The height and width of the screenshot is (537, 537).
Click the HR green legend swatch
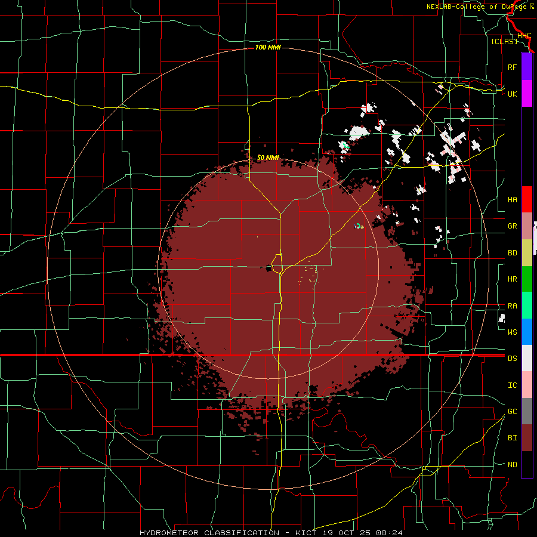tap(527, 279)
